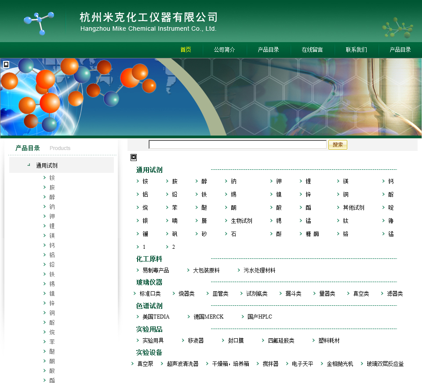Open the 塑料耗材 link
Viewport: 422px width, 383px height.
point(329,340)
